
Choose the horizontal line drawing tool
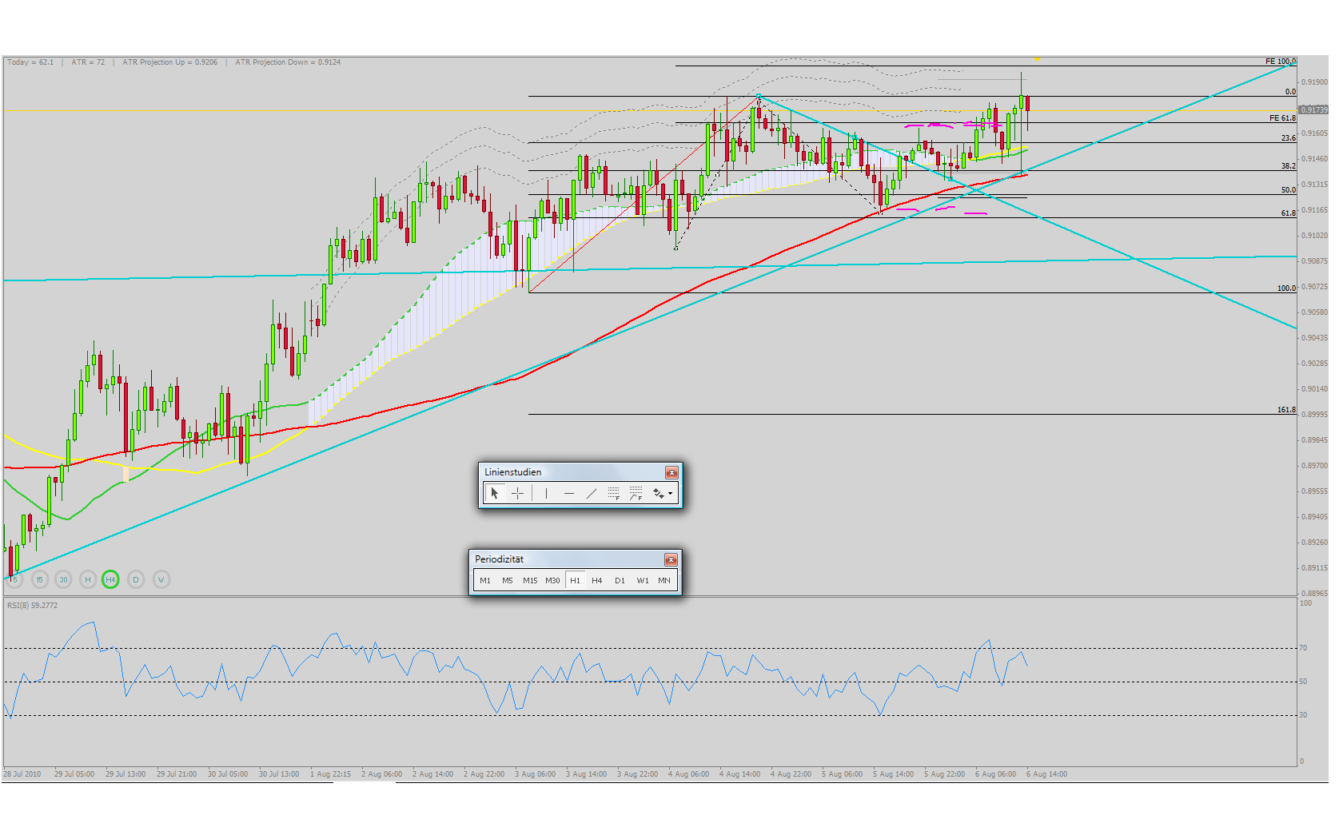click(568, 493)
